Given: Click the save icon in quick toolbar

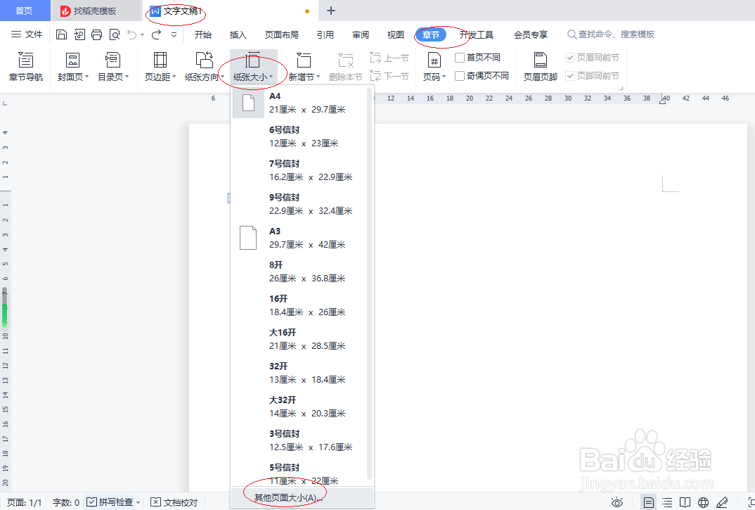Looking at the screenshot, I should pyautogui.click(x=61, y=34).
